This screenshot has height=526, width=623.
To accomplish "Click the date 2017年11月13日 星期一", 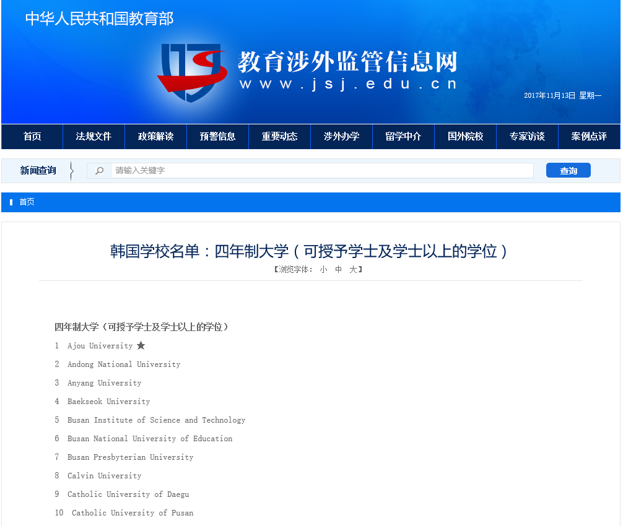I will point(562,96).
